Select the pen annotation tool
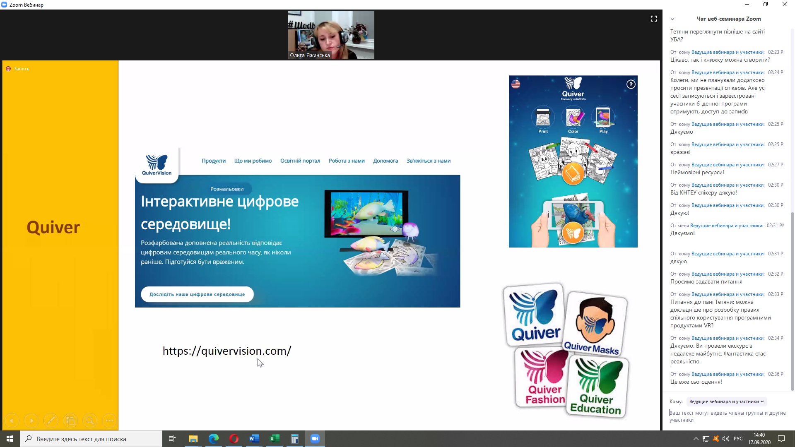This screenshot has width=795, height=447. (51, 421)
